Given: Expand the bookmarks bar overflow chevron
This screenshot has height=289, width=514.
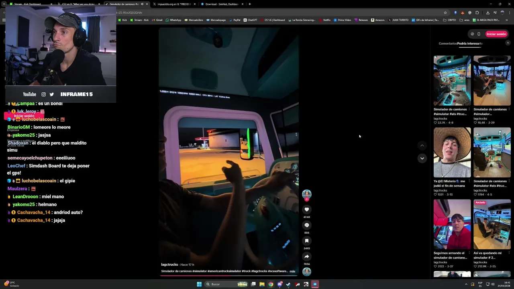Looking at the screenshot, I should [506, 20].
